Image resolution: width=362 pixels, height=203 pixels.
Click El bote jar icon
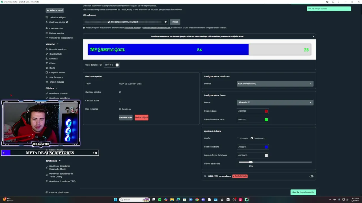coord(47,63)
